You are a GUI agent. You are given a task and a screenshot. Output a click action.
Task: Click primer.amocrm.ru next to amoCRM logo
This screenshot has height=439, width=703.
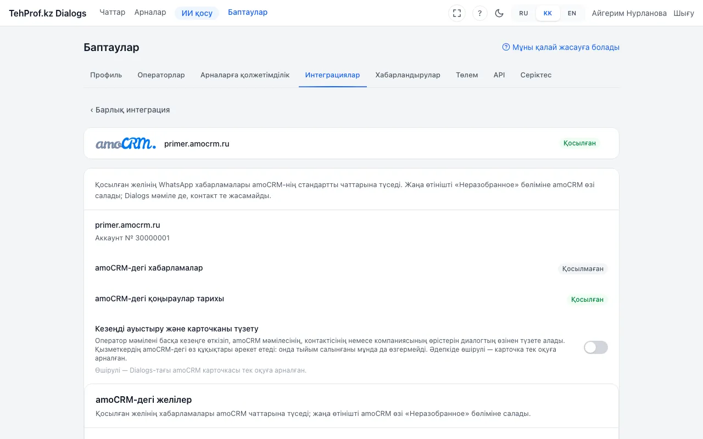[x=197, y=144]
